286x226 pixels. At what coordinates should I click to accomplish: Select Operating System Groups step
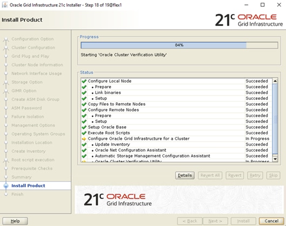click(38, 134)
